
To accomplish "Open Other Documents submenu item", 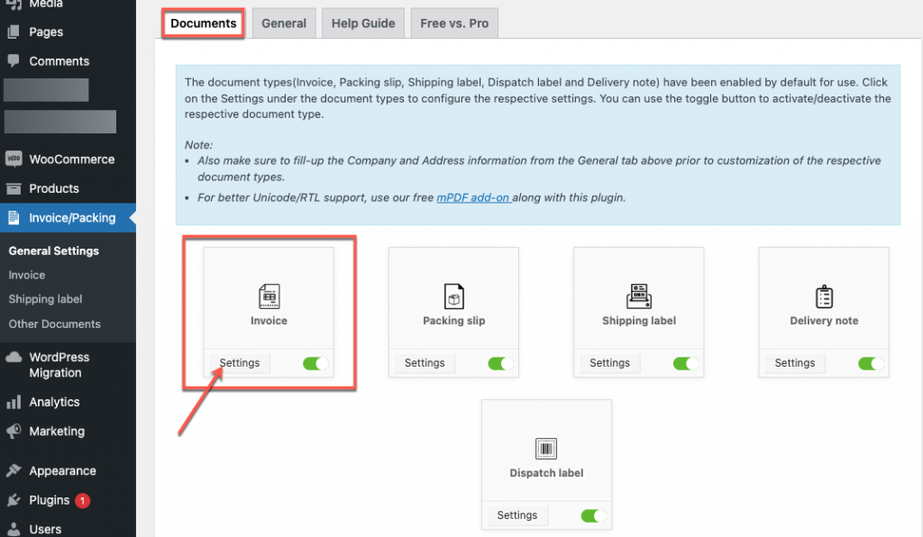I will [x=54, y=323].
